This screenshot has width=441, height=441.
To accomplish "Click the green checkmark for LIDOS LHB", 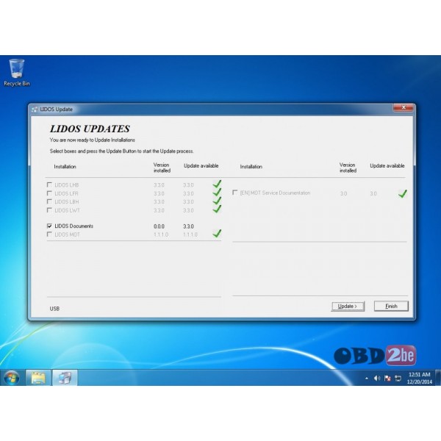I will click(x=217, y=184).
